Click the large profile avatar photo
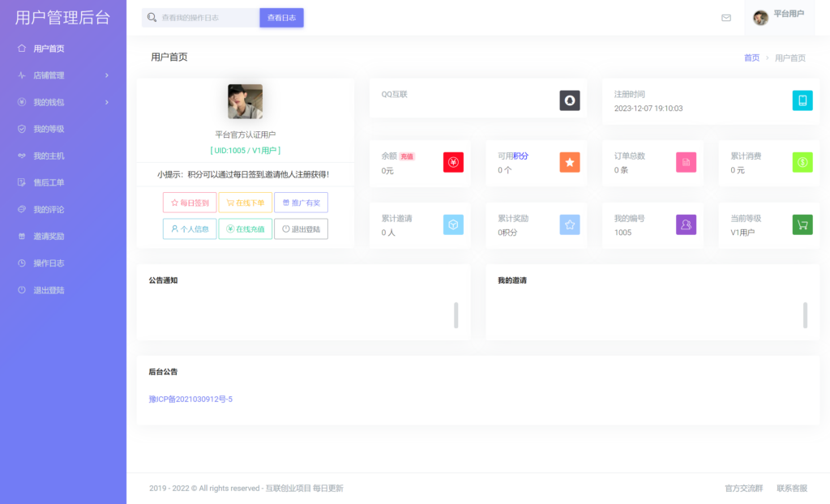Image resolution: width=830 pixels, height=504 pixels. point(245,101)
